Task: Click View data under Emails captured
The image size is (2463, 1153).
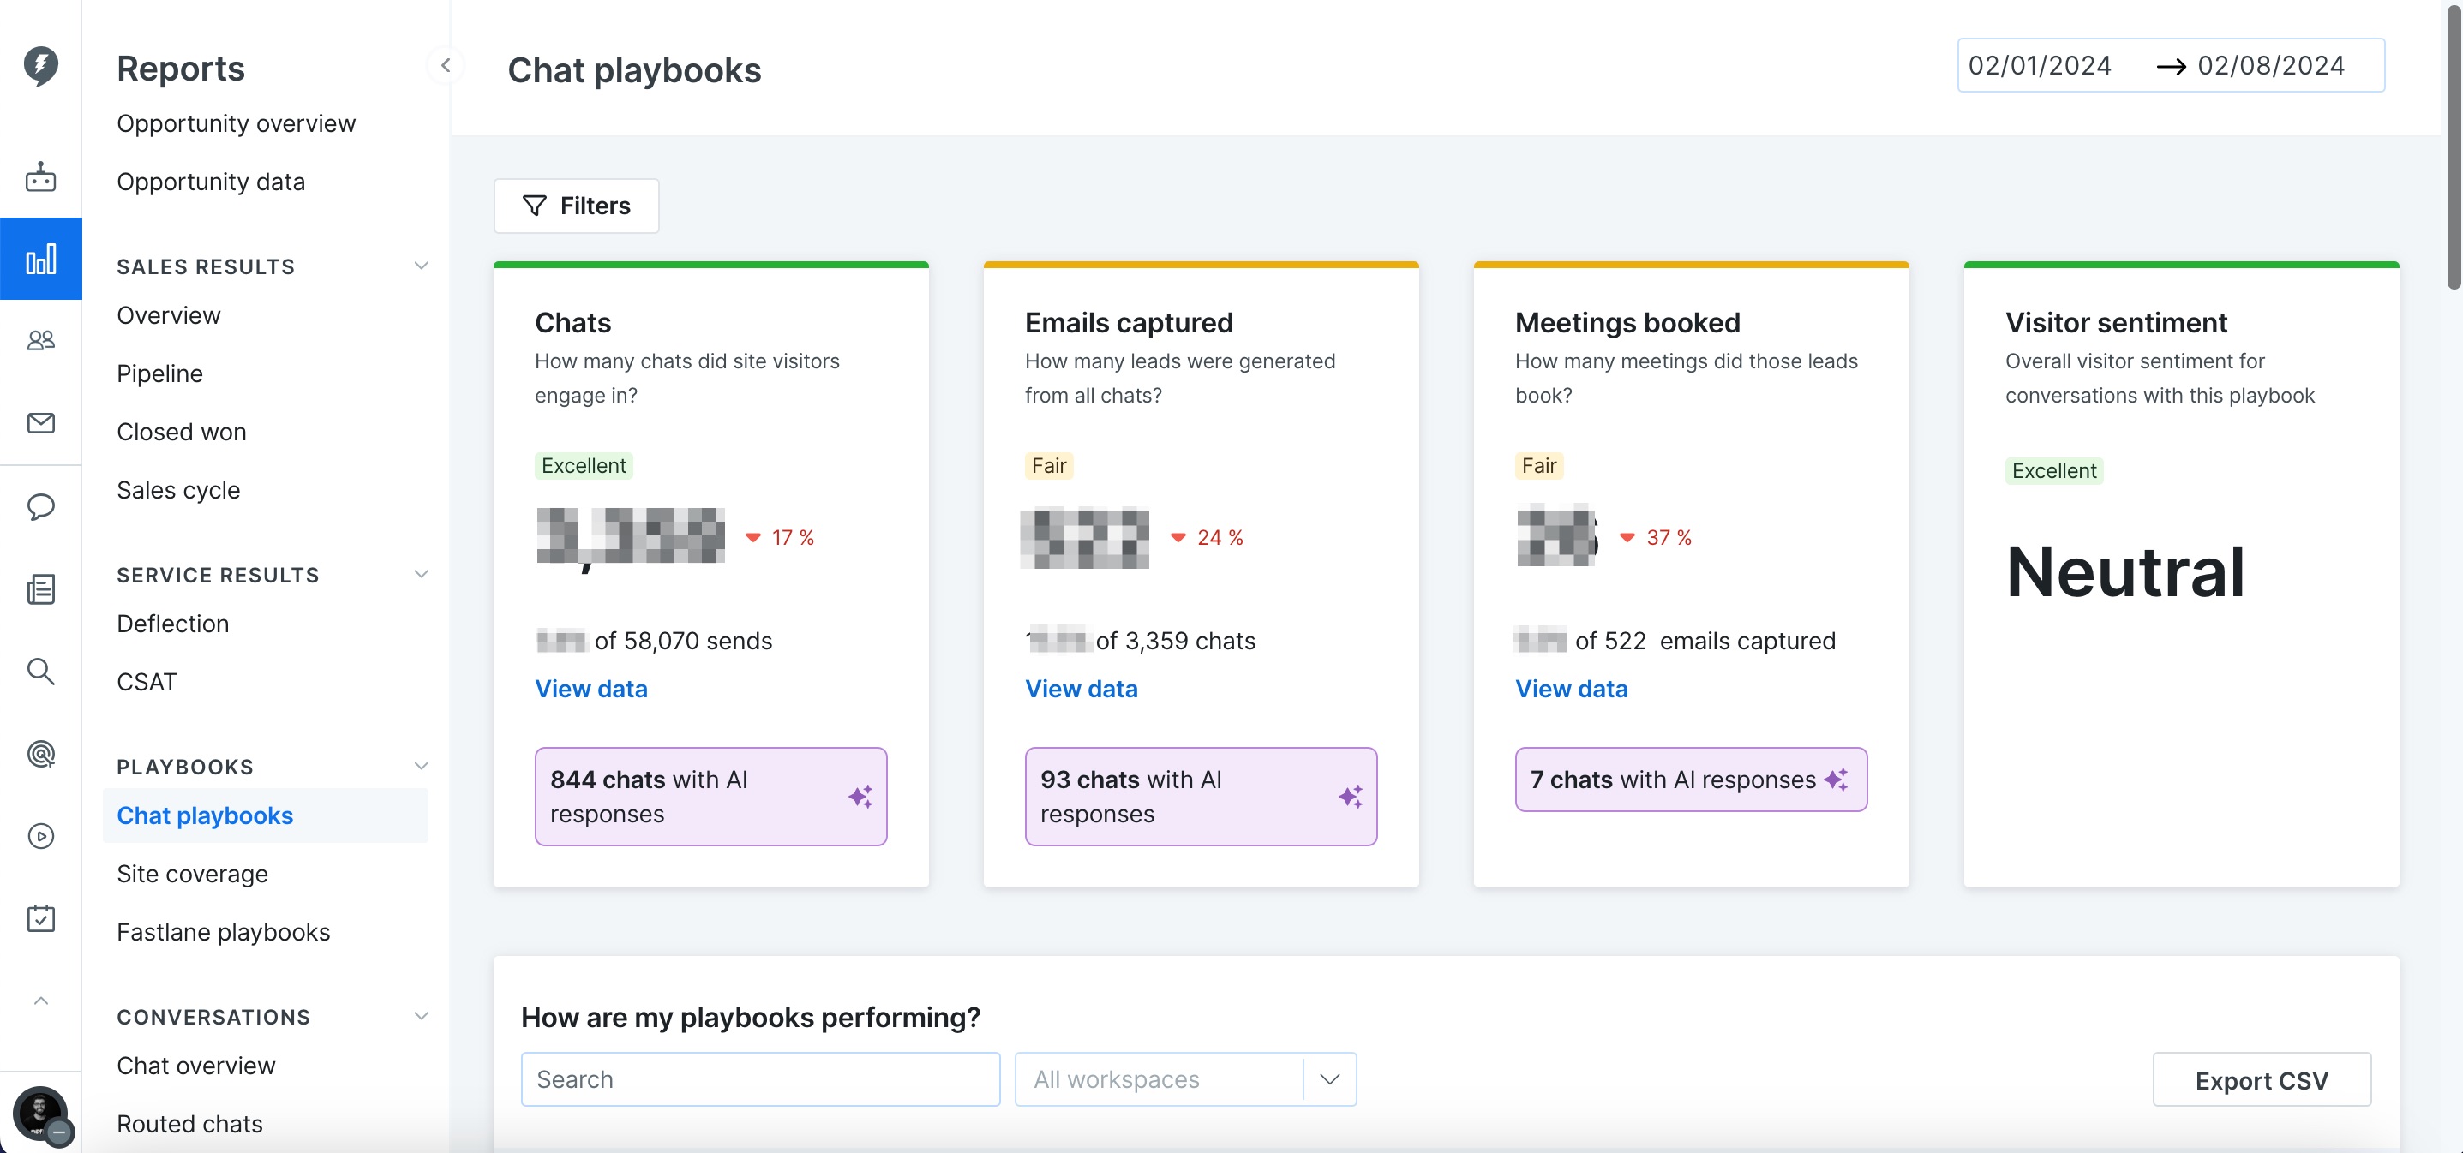Action: 1082,689
